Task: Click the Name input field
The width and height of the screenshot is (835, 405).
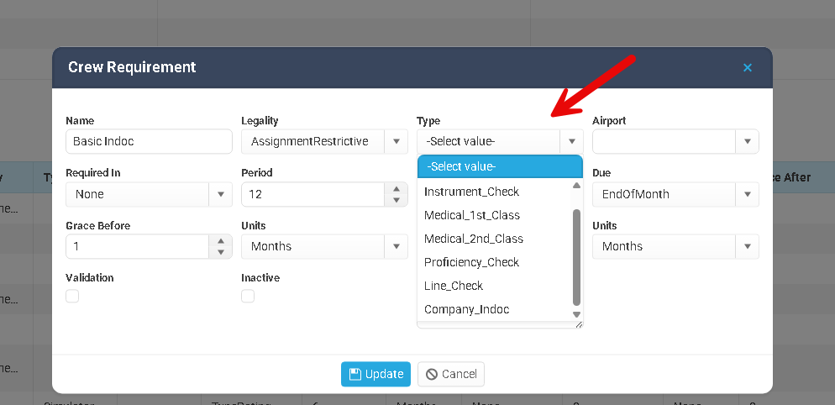Action: pos(149,141)
